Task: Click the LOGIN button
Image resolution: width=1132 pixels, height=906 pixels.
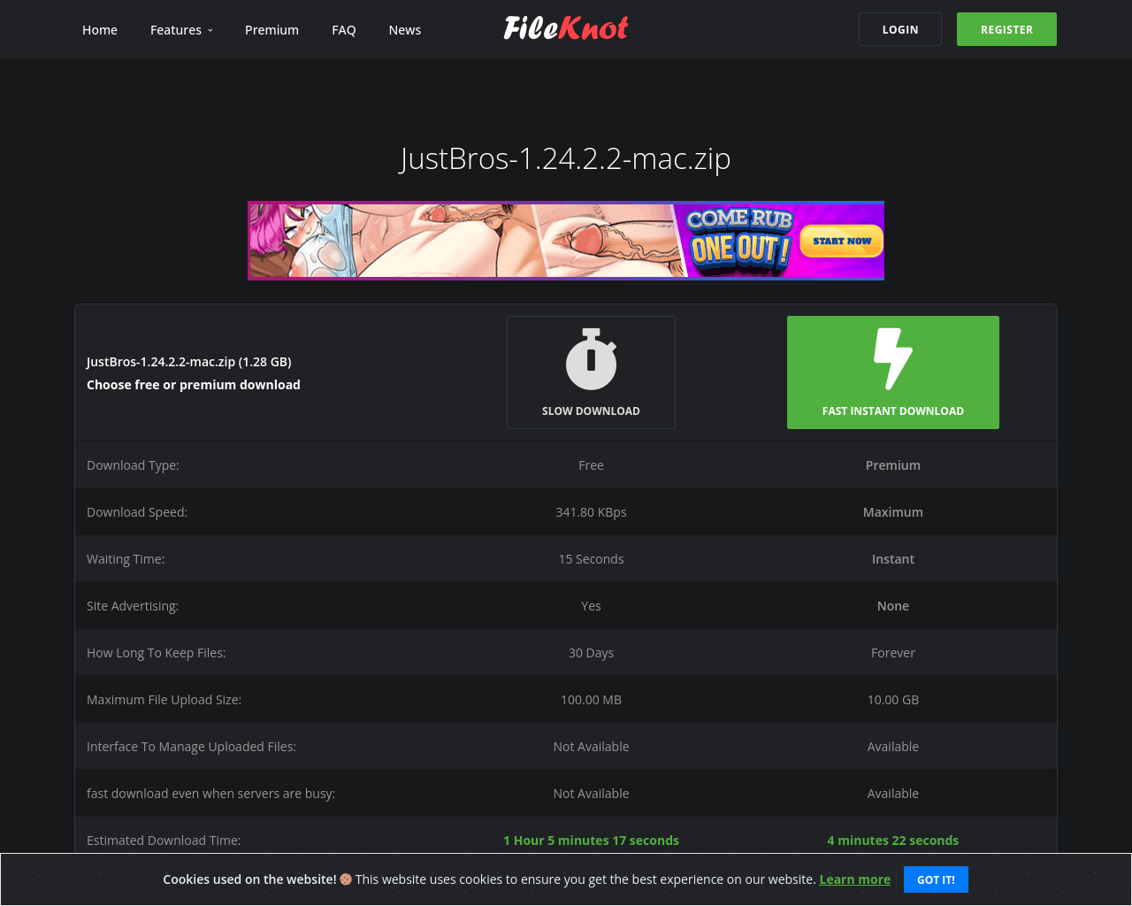Action: click(900, 29)
